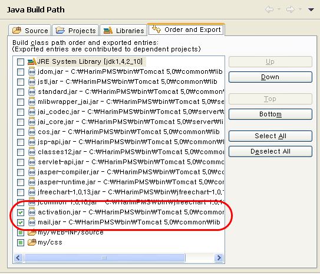Click the my/css source folder icon
This screenshot has width=320, height=274.
pyautogui.click(x=32, y=242)
